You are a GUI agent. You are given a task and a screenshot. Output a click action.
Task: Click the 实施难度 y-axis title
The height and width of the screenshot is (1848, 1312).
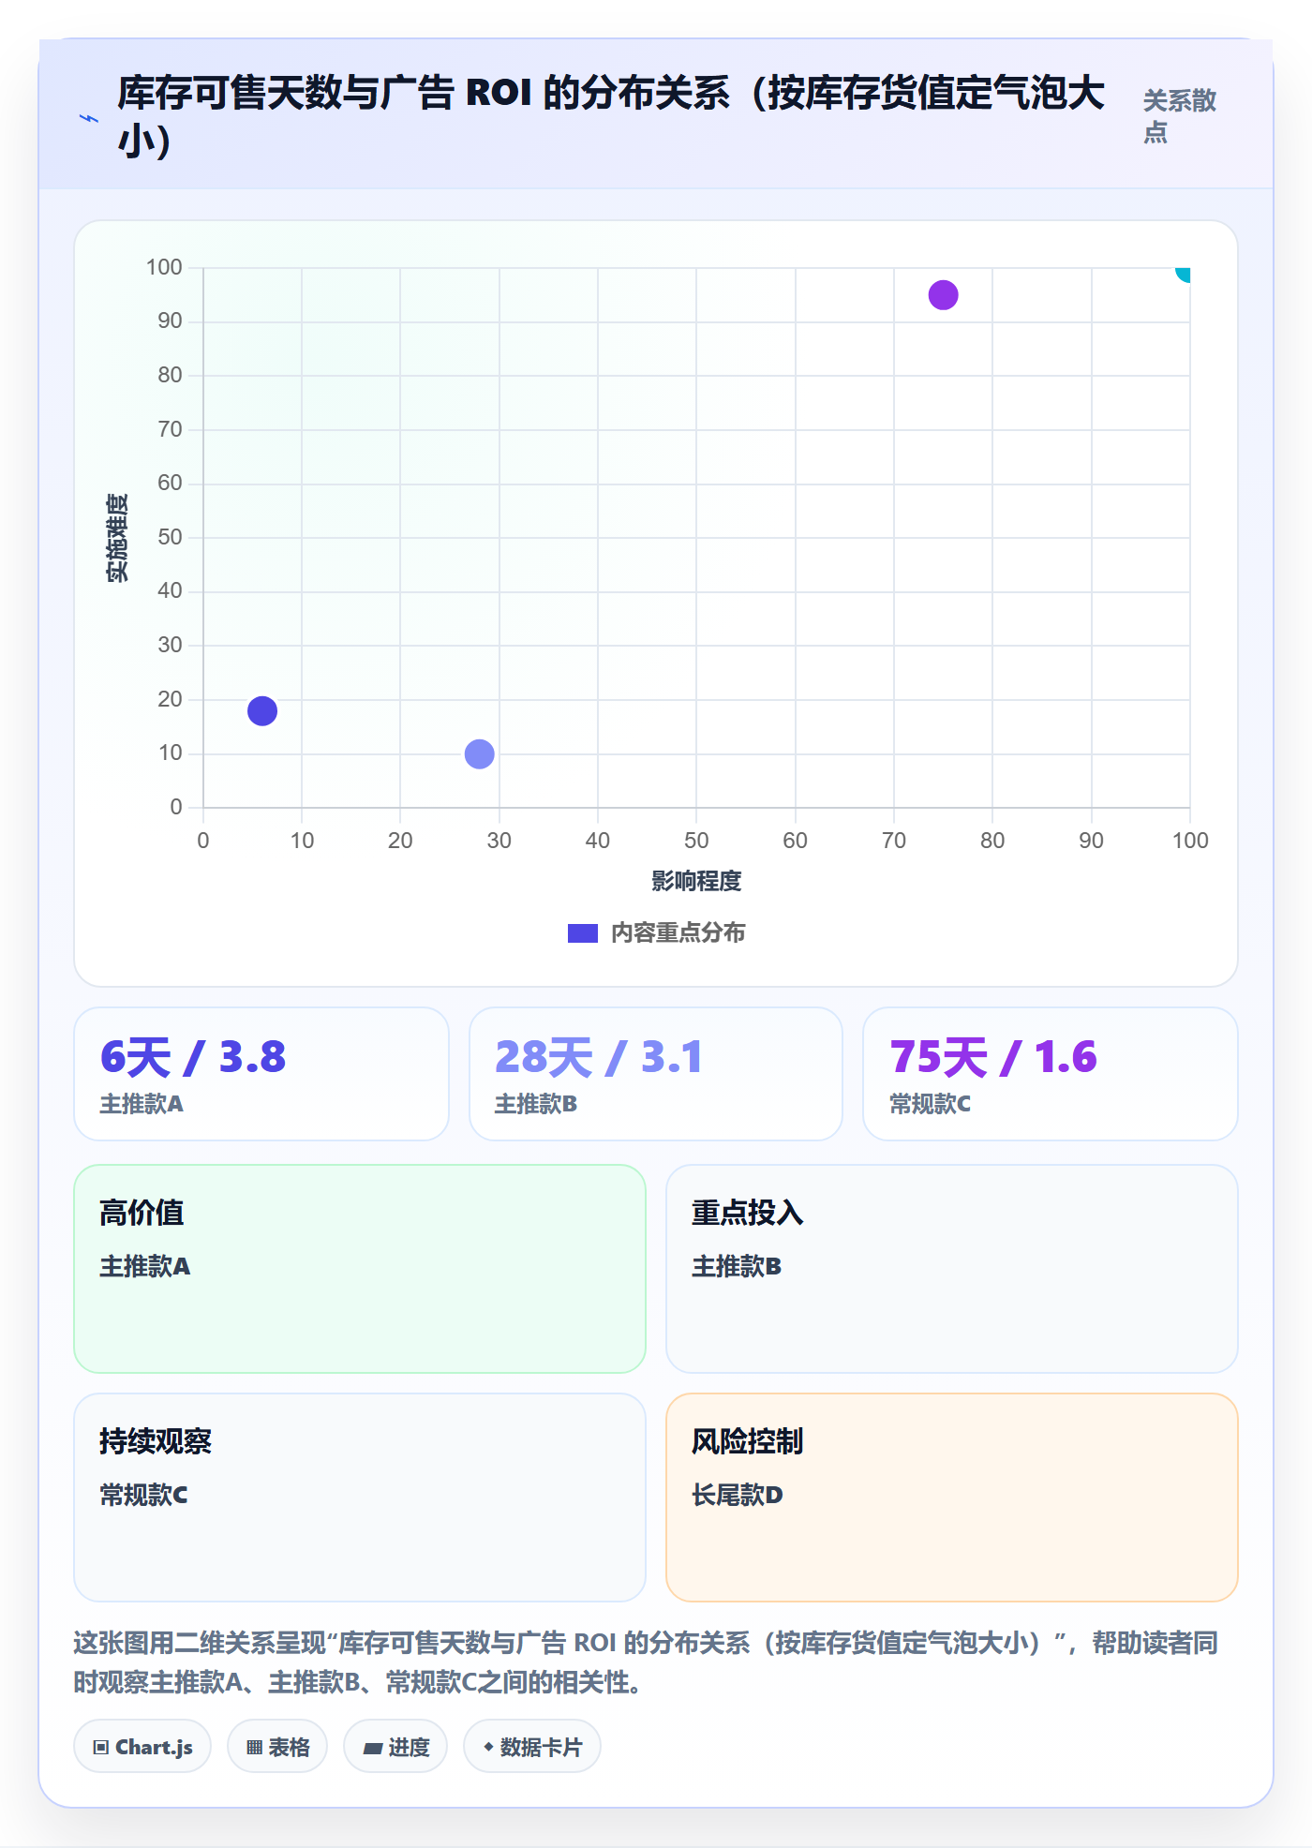pos(117,538)
